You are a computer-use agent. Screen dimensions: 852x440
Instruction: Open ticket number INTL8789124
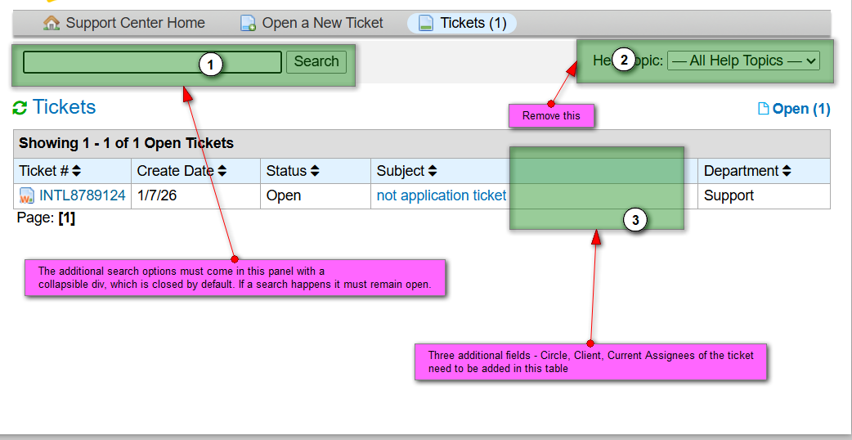click(82, 196)
